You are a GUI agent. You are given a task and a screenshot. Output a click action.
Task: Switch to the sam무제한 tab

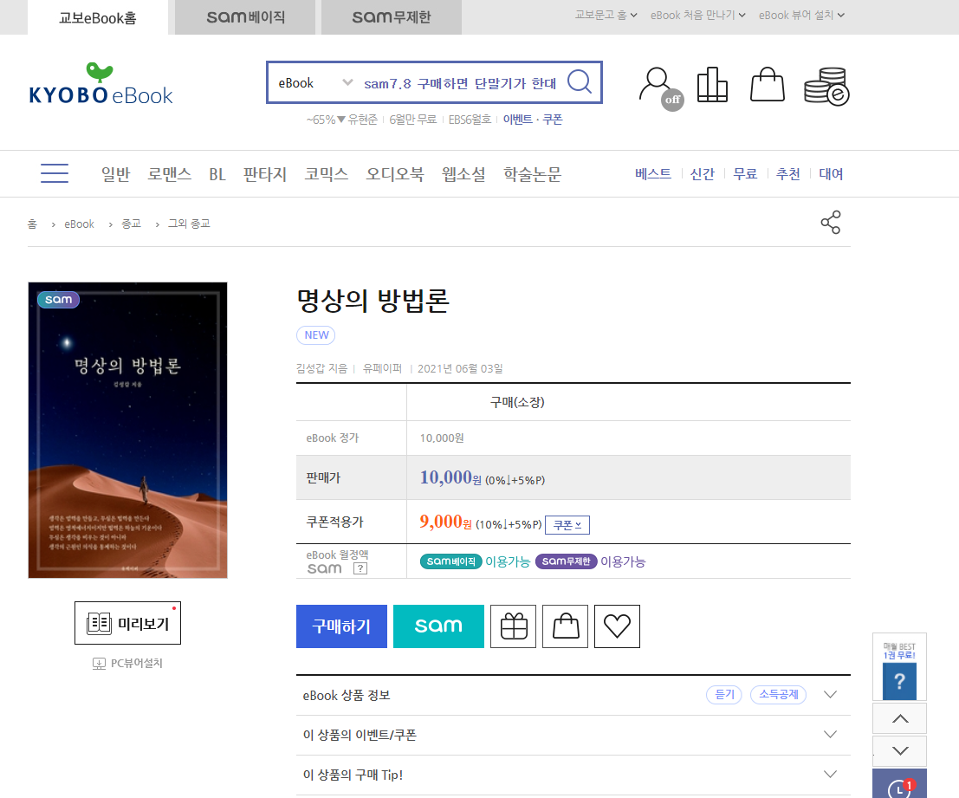tap(392, 17)
